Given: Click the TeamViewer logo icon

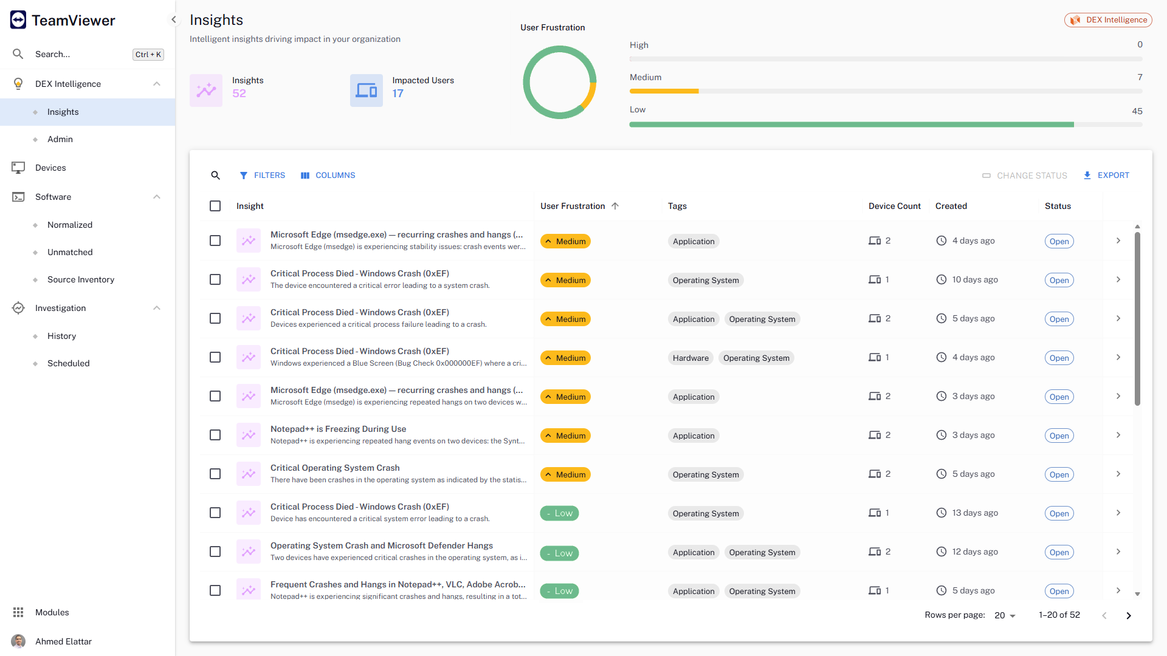Looking at the screenshot, I should (18, 20).
